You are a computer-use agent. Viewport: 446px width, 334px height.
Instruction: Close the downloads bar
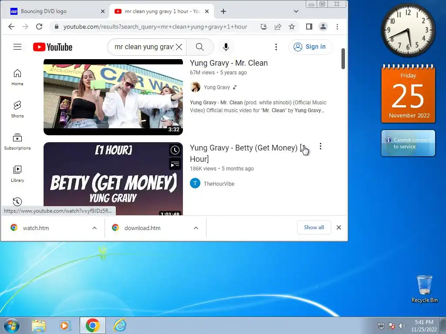[339, 227]
